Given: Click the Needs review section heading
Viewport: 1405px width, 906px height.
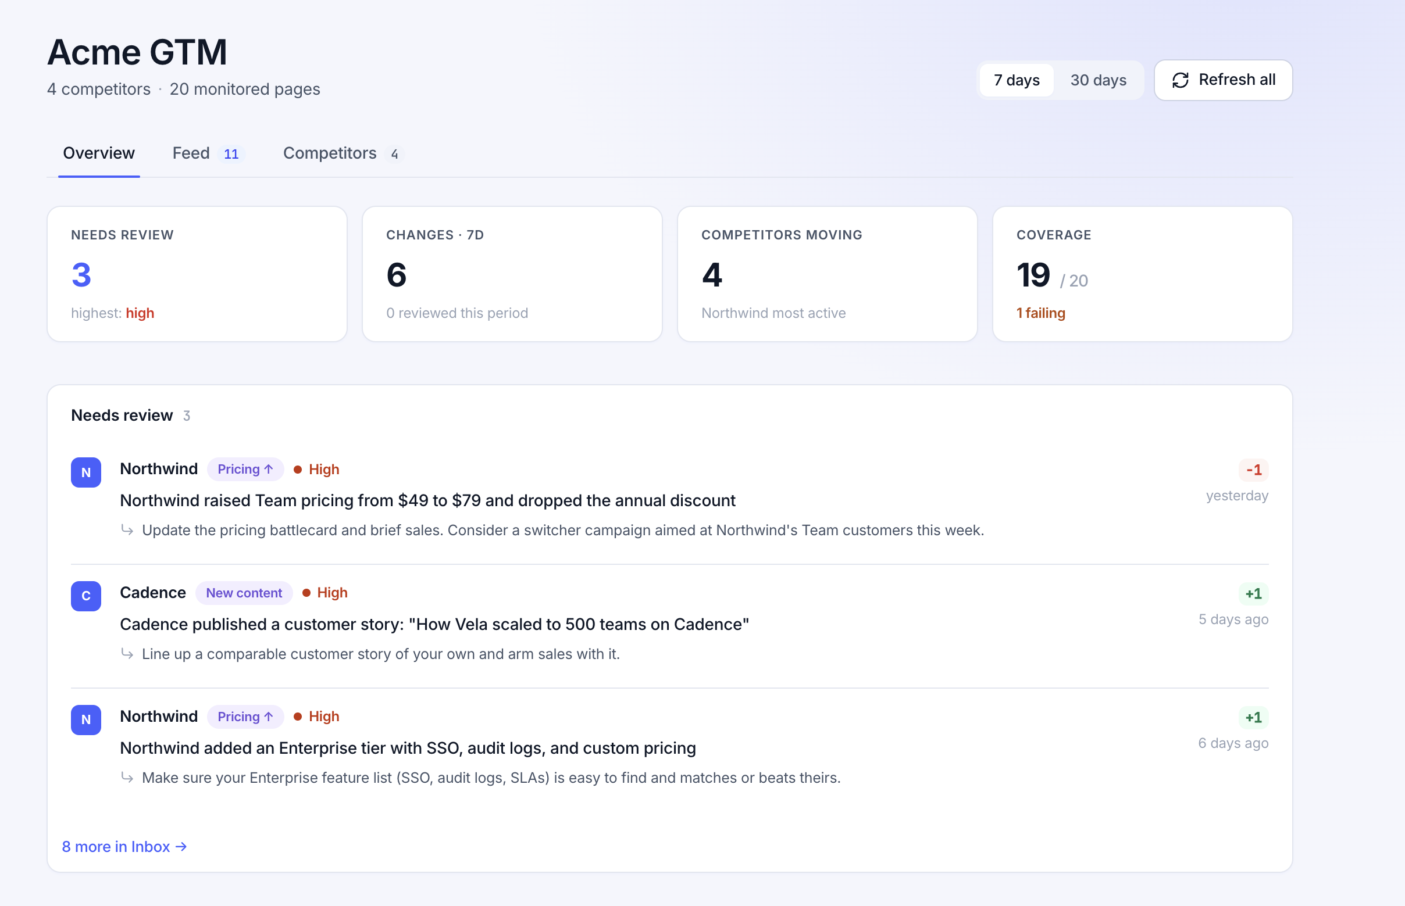Looking at the screenshot, I should [x=122, y=416].
